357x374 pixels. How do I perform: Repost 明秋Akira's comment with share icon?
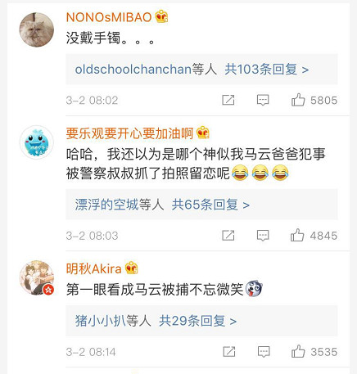coord(229,352)
